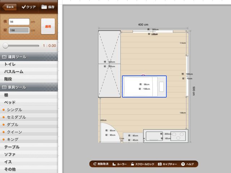Choose セミダブル bed size
The width and height of the screenshot is (231, 173).
click(29, 117)
